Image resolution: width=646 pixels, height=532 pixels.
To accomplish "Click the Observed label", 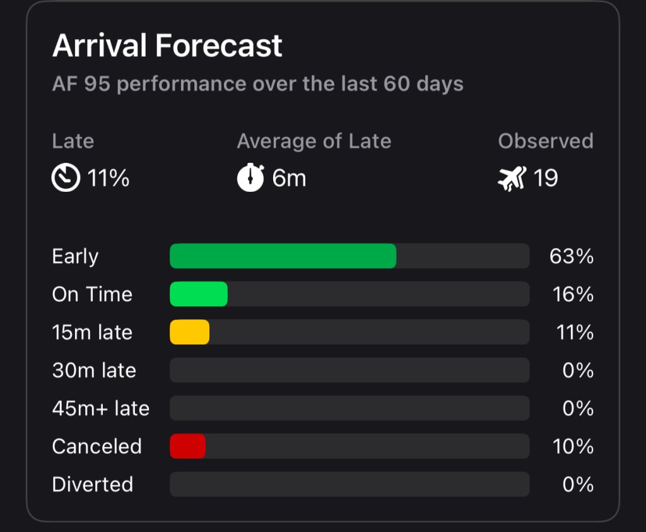I will coord(546,141).
